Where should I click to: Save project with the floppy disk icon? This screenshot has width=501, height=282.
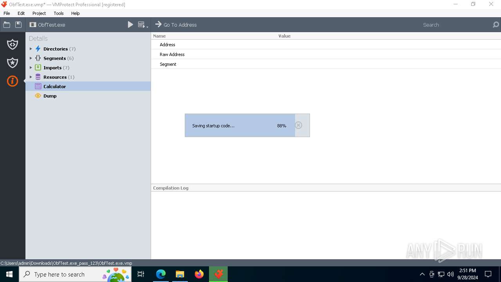coord(18,25)
